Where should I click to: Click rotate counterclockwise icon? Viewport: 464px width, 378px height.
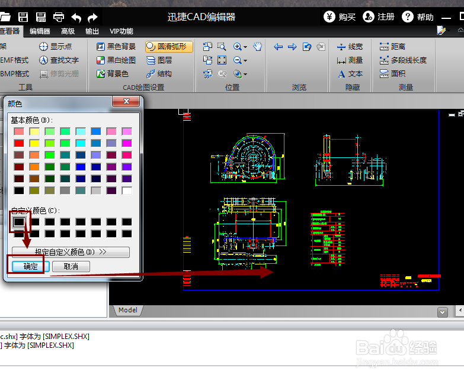(207, 46)
